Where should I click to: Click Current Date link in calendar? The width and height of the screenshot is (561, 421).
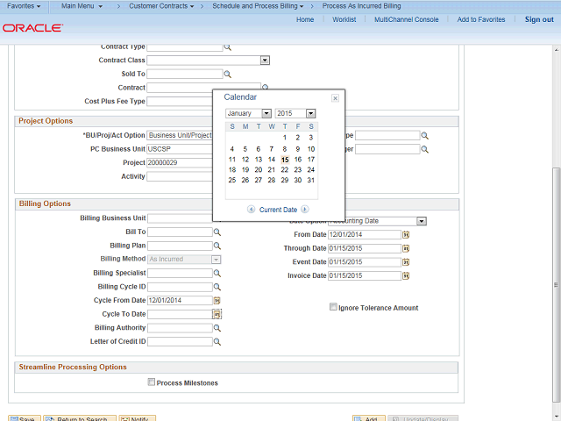coord(278,210)
